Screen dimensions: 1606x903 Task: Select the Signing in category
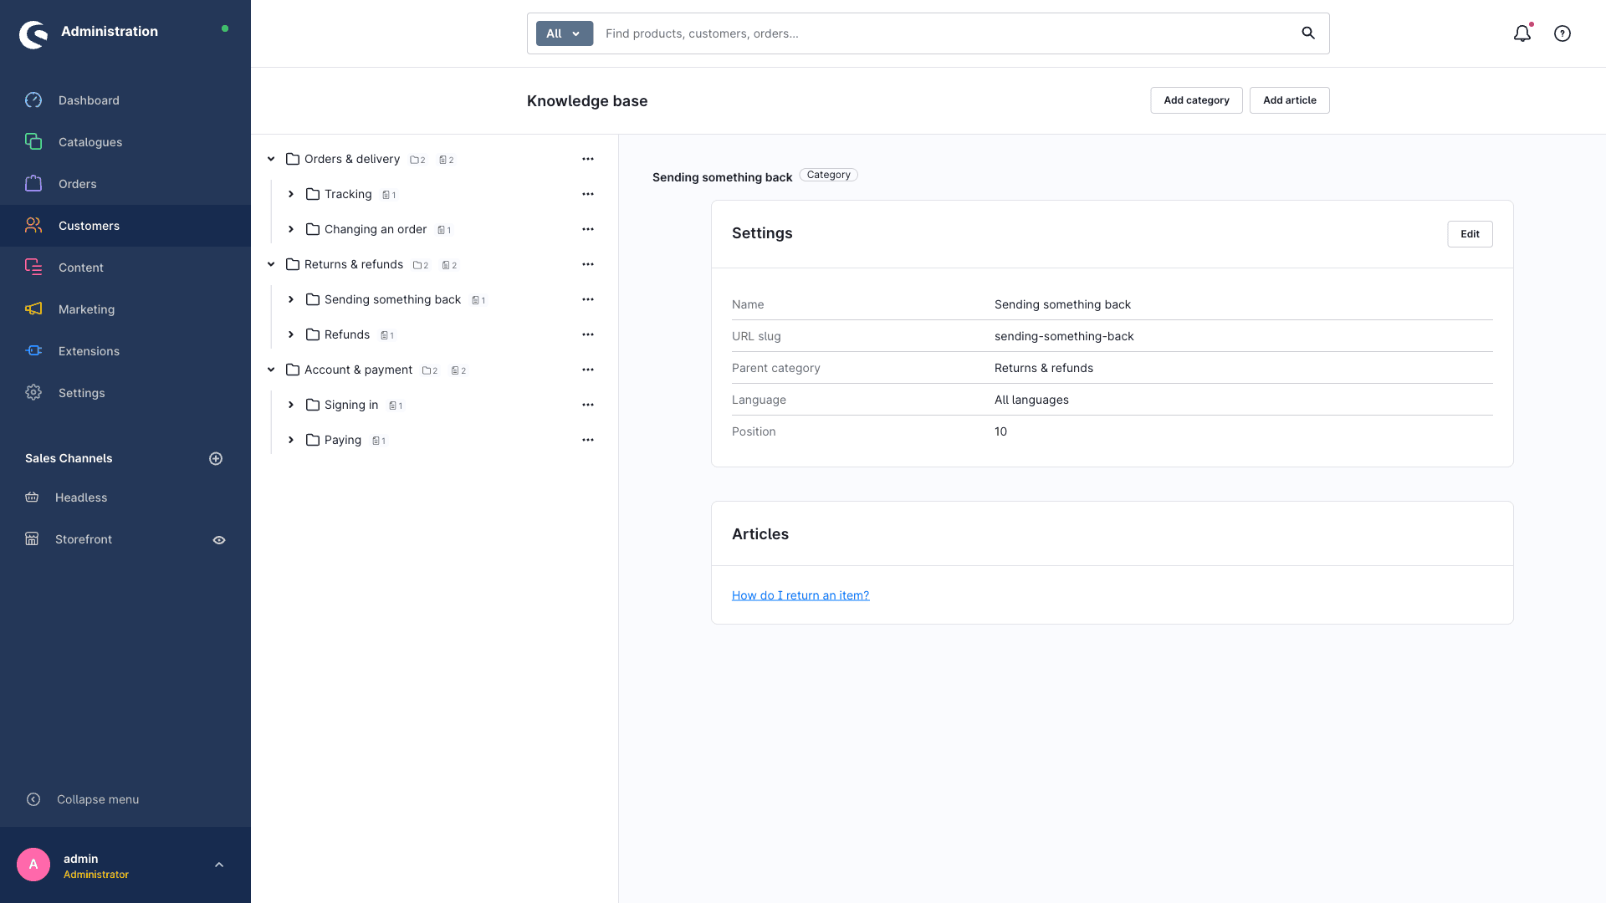pyautogui.click(x=351, y=405)
